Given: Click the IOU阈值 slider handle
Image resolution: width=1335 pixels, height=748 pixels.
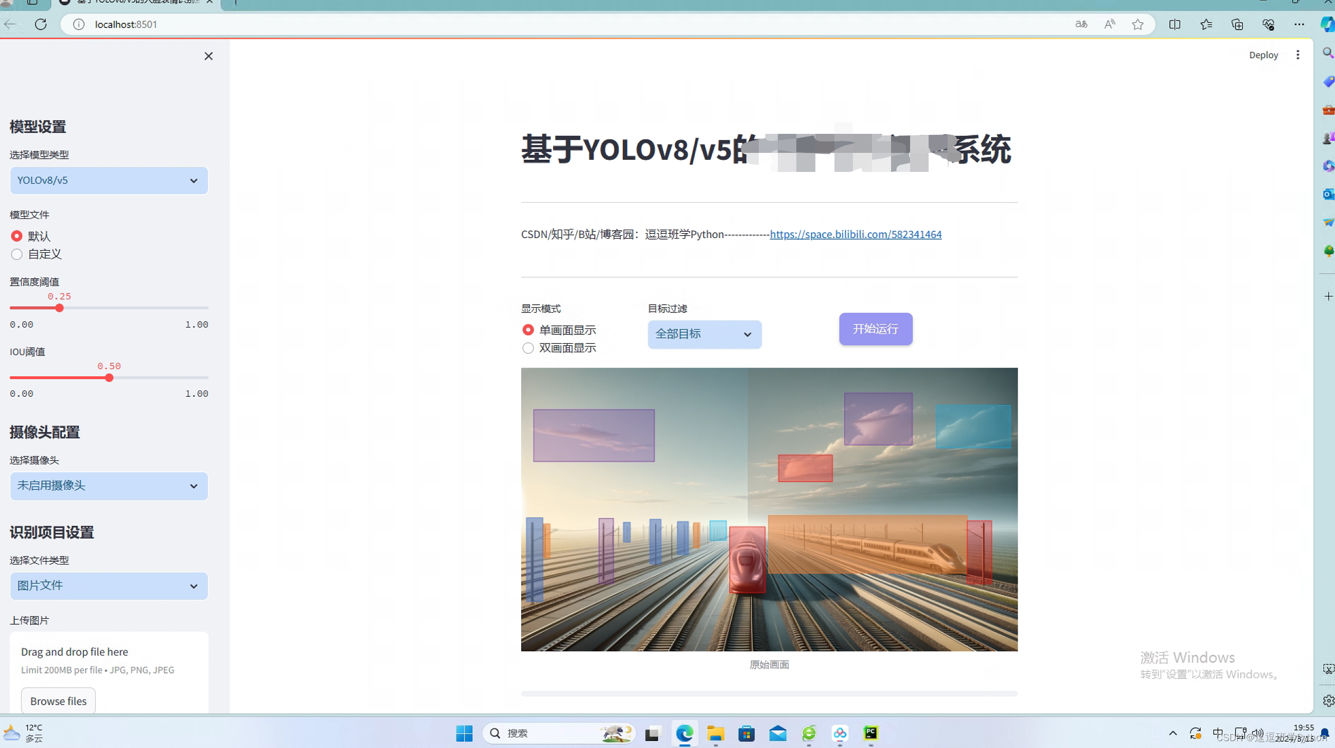Looking at the screenshot, I should 109,378.
